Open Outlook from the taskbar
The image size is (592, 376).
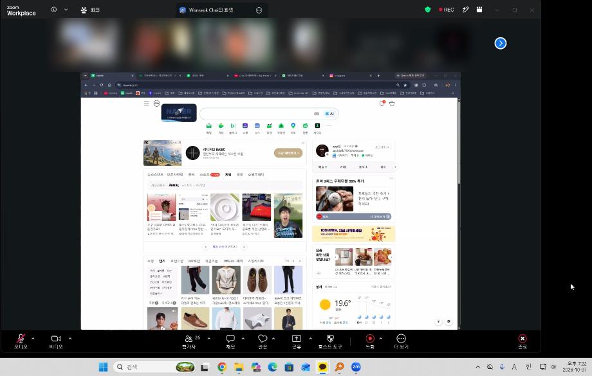tap(306, 367)
